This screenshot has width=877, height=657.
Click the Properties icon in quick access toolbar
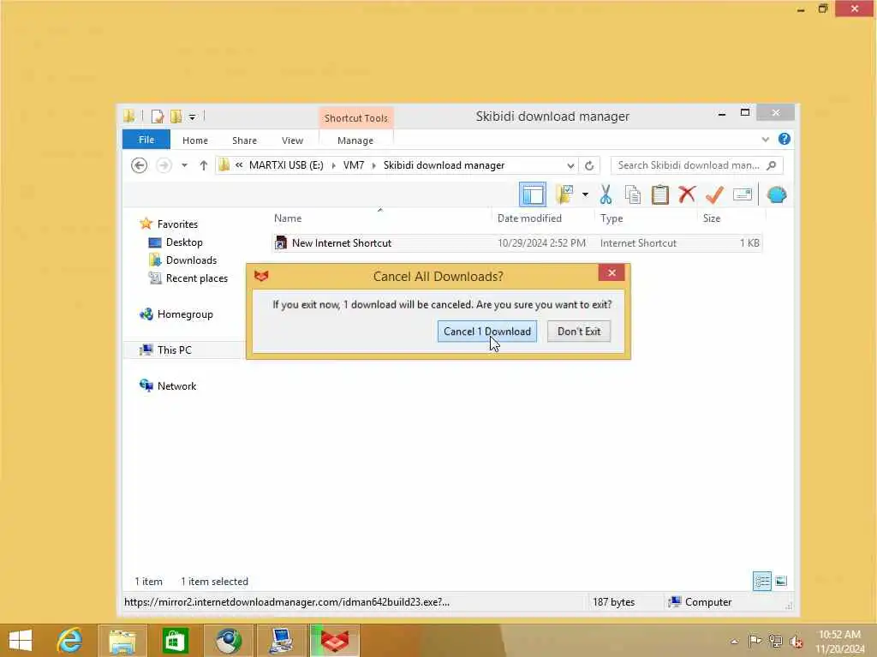click(x=158, y=116)
